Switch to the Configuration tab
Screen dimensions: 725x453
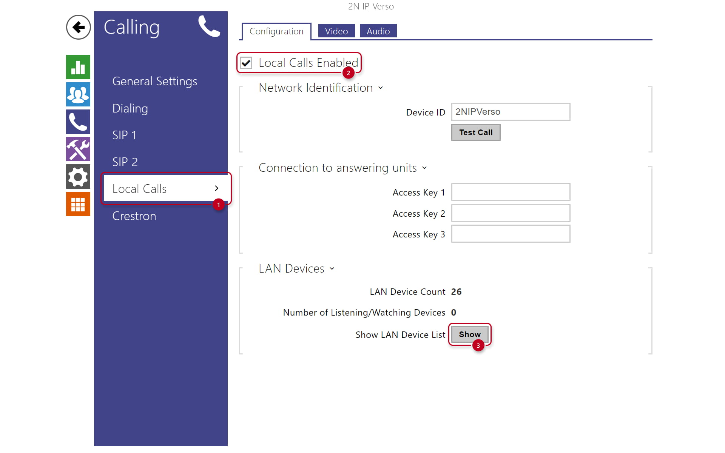276,31
